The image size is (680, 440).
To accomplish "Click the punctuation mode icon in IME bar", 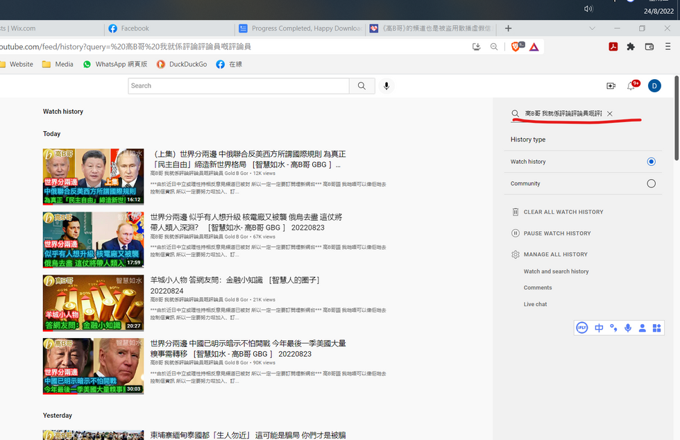I will click(x=613, y=328).
